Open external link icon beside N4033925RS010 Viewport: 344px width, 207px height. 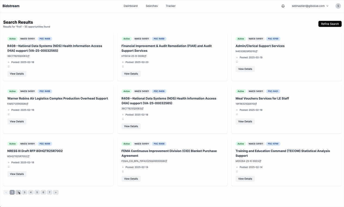[x=256, y=51]
